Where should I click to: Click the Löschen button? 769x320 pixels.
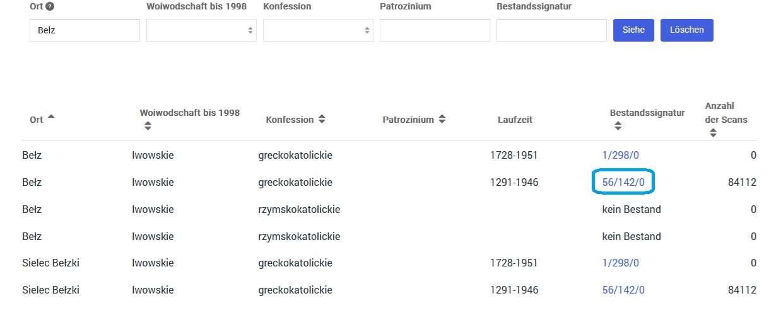coord(687,30)
